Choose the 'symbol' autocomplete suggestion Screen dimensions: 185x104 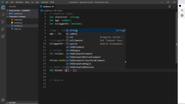(x=96, y=34)
